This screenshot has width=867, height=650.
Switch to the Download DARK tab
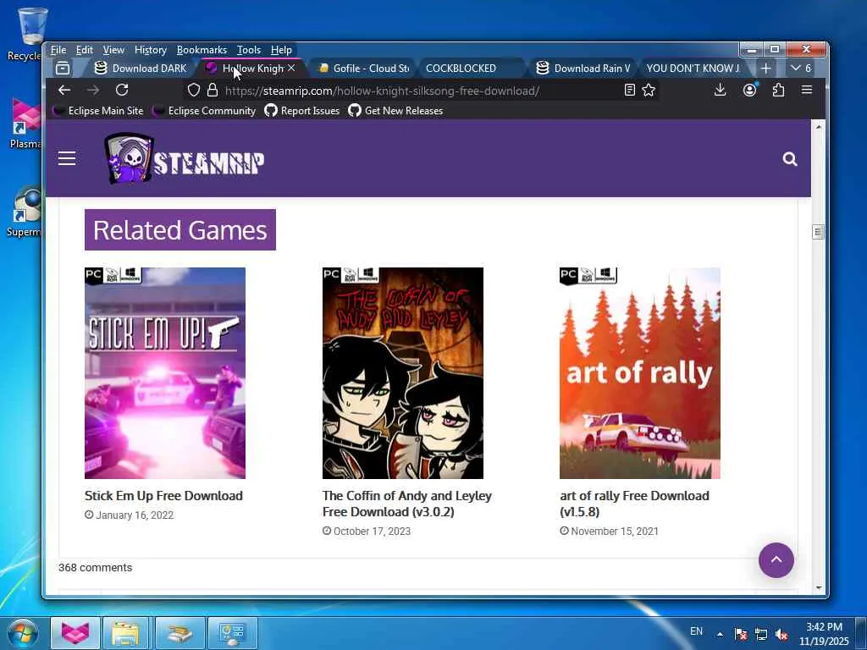pyautogui.click(x=141, y=68)
